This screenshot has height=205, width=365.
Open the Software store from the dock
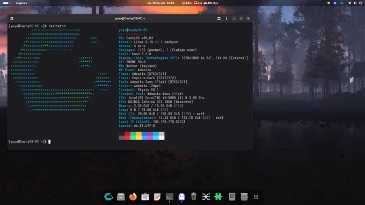pos(145,196)
